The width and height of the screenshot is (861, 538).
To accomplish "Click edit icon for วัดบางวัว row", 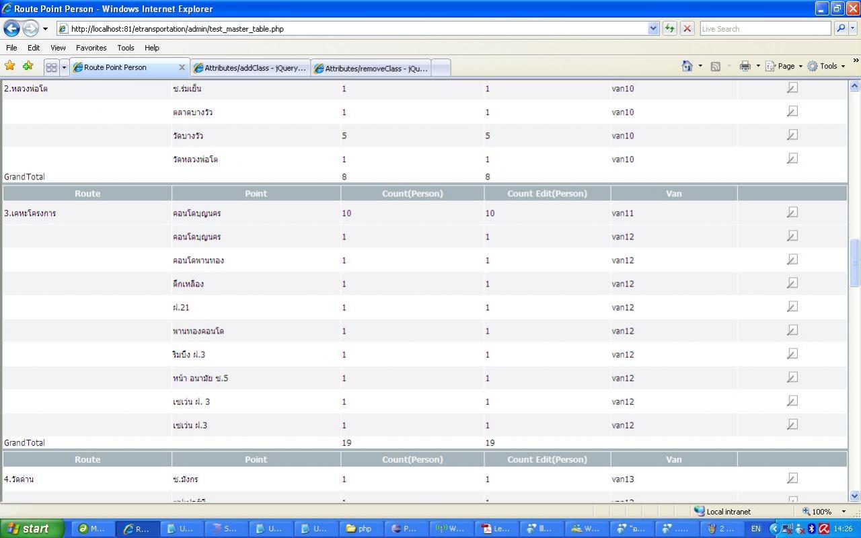I will 792,135.
